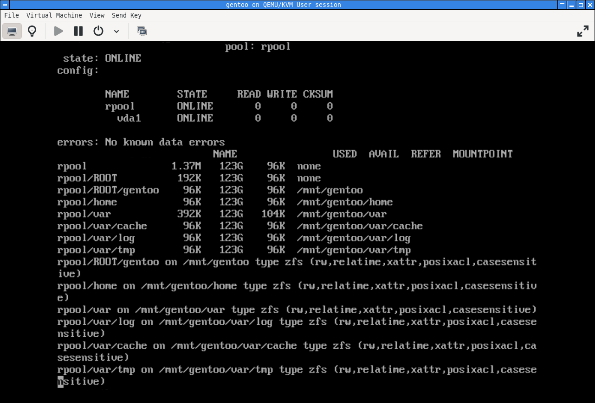Click the 'pool: rpool' line
The image size is (595, 403).
[x=258, y=47]
